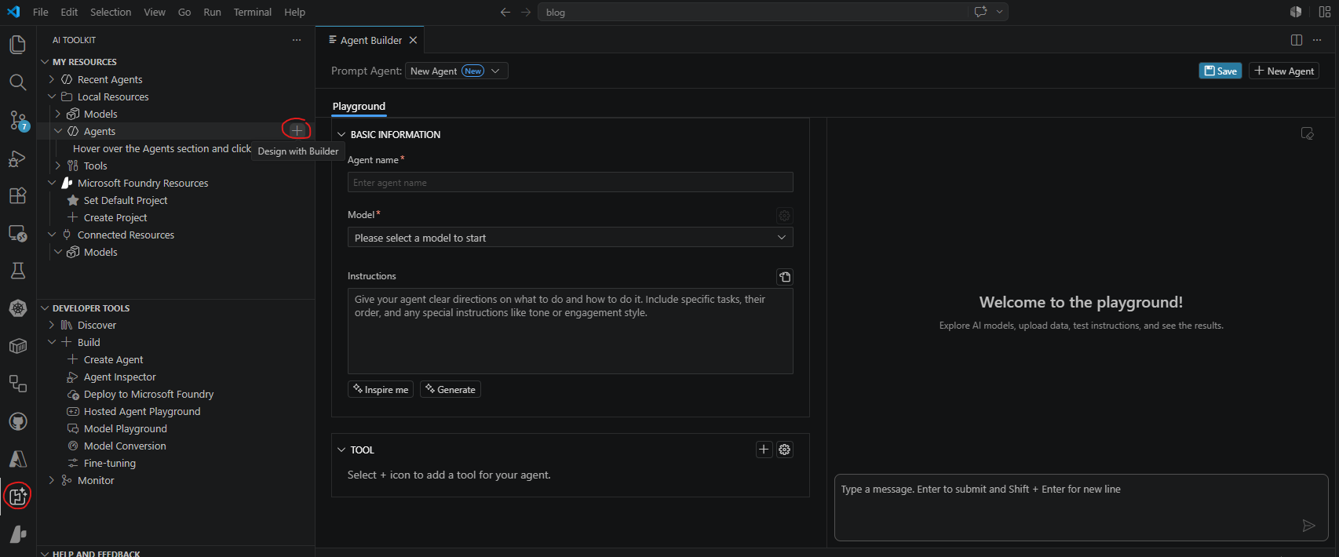Select Deploy to Microsoft Foundry
This screenshot has width=1339, height=557.
148,394
